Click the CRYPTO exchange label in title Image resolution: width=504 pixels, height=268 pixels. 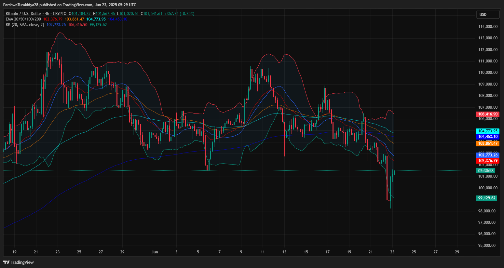[60, 14]
